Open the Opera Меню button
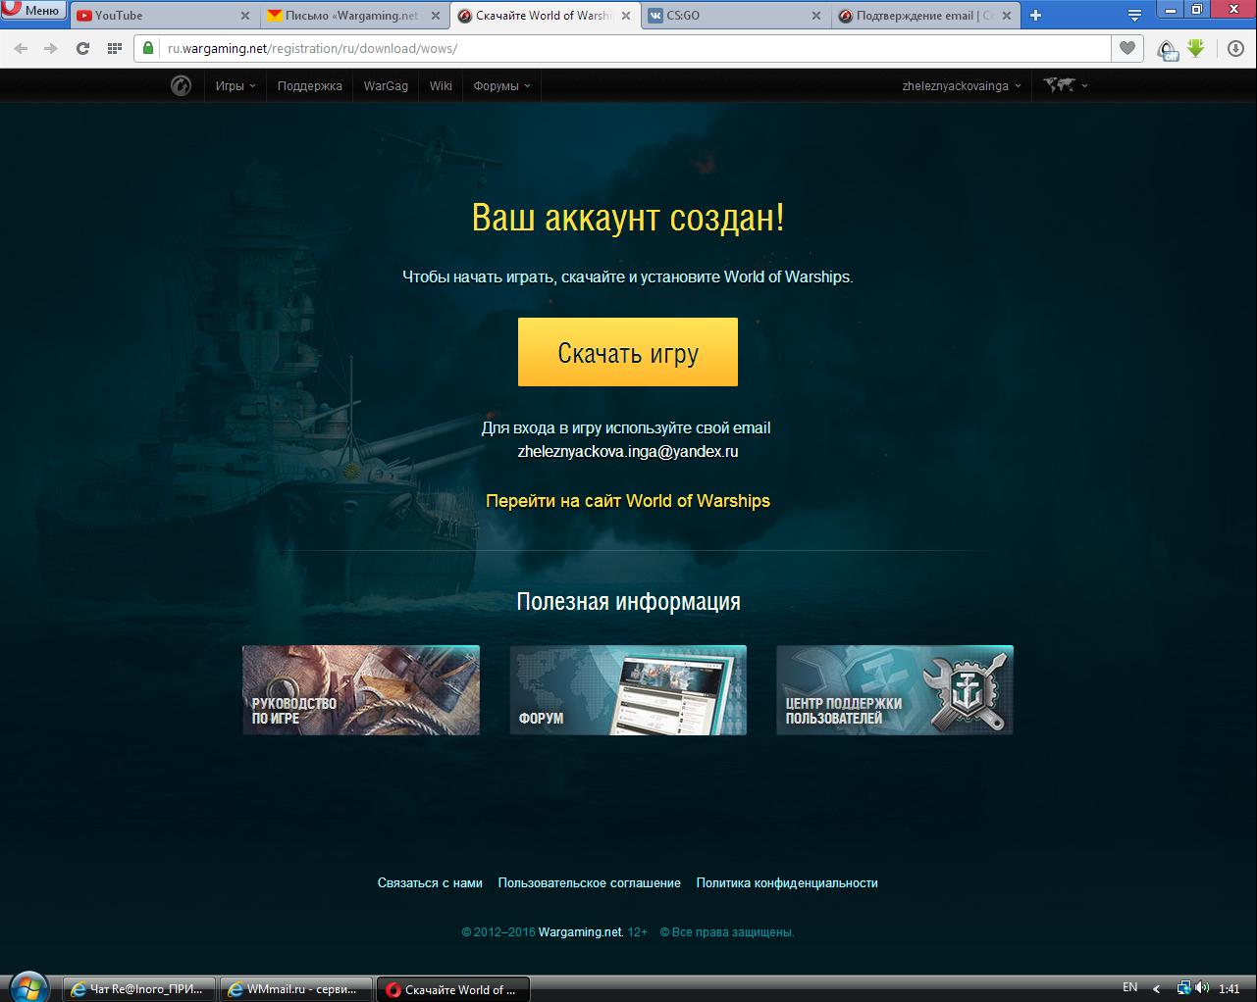 33,11
